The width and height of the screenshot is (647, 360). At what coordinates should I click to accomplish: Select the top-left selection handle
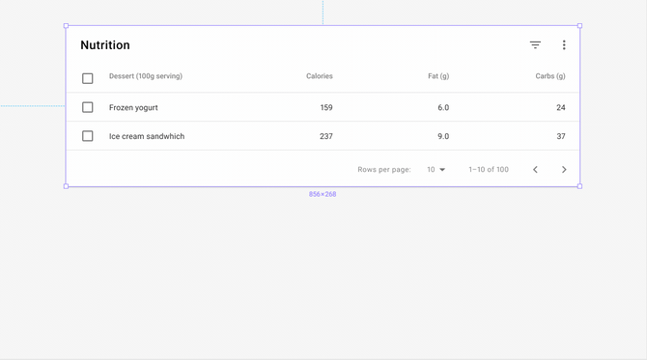point(66,25)
